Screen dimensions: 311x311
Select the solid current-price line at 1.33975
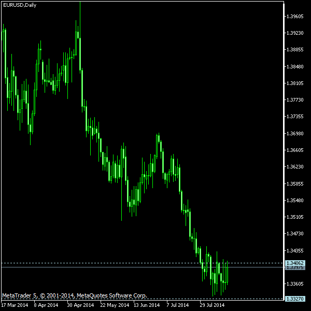tap(142, 267)
